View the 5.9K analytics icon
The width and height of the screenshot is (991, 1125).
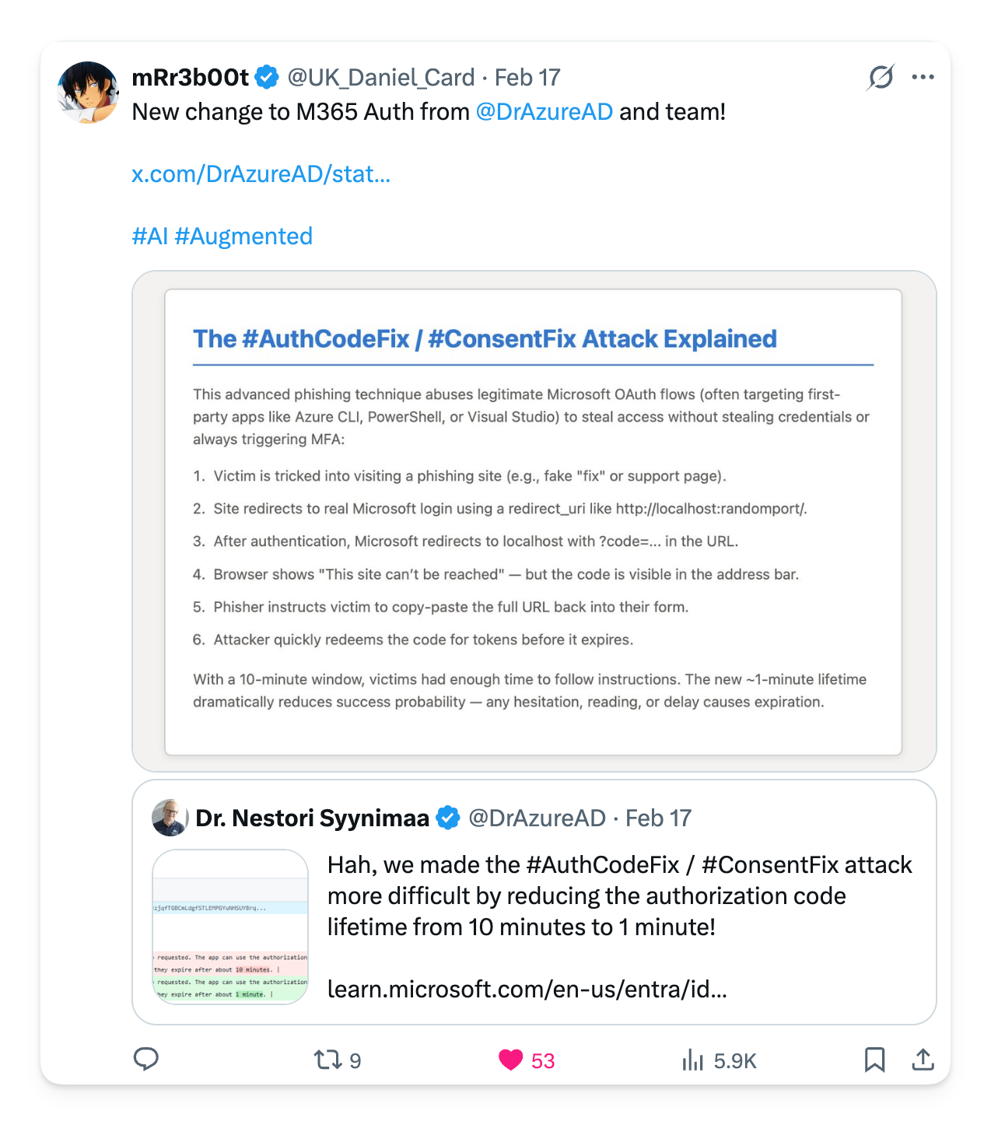pos(692,1060)
